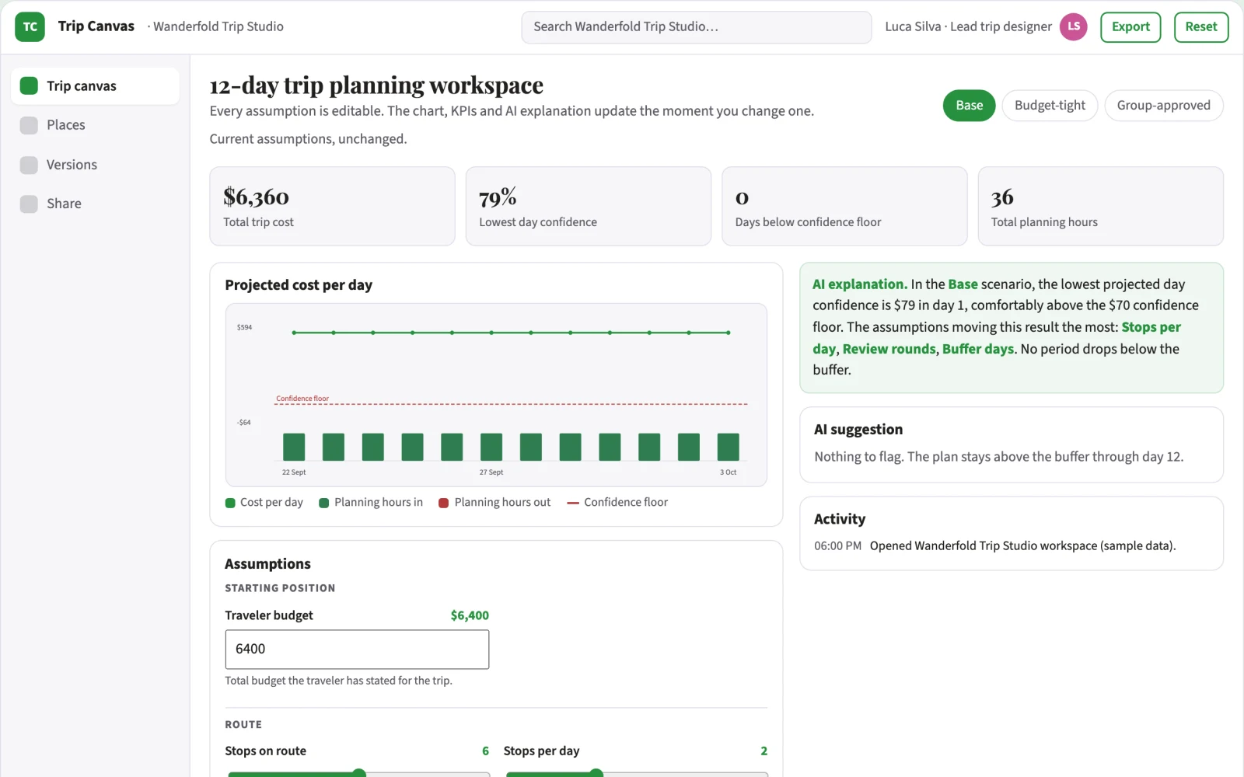The width and height of the screenshot is (1244, 777).
Task: Switch to the Budget-tight scenario
Action: coord(1050,106)
